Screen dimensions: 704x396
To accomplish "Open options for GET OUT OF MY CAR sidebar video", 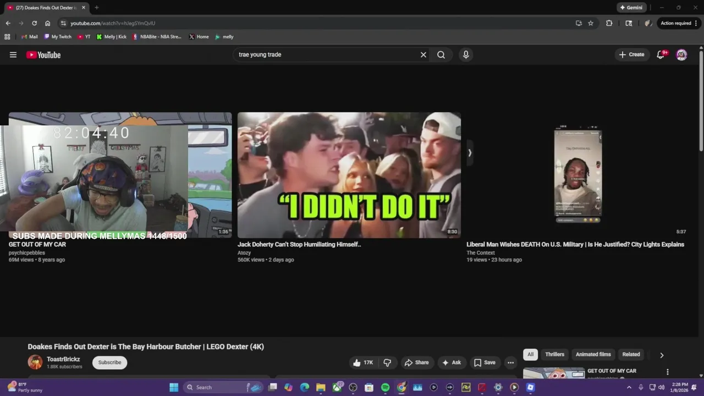I will point(668,372).
